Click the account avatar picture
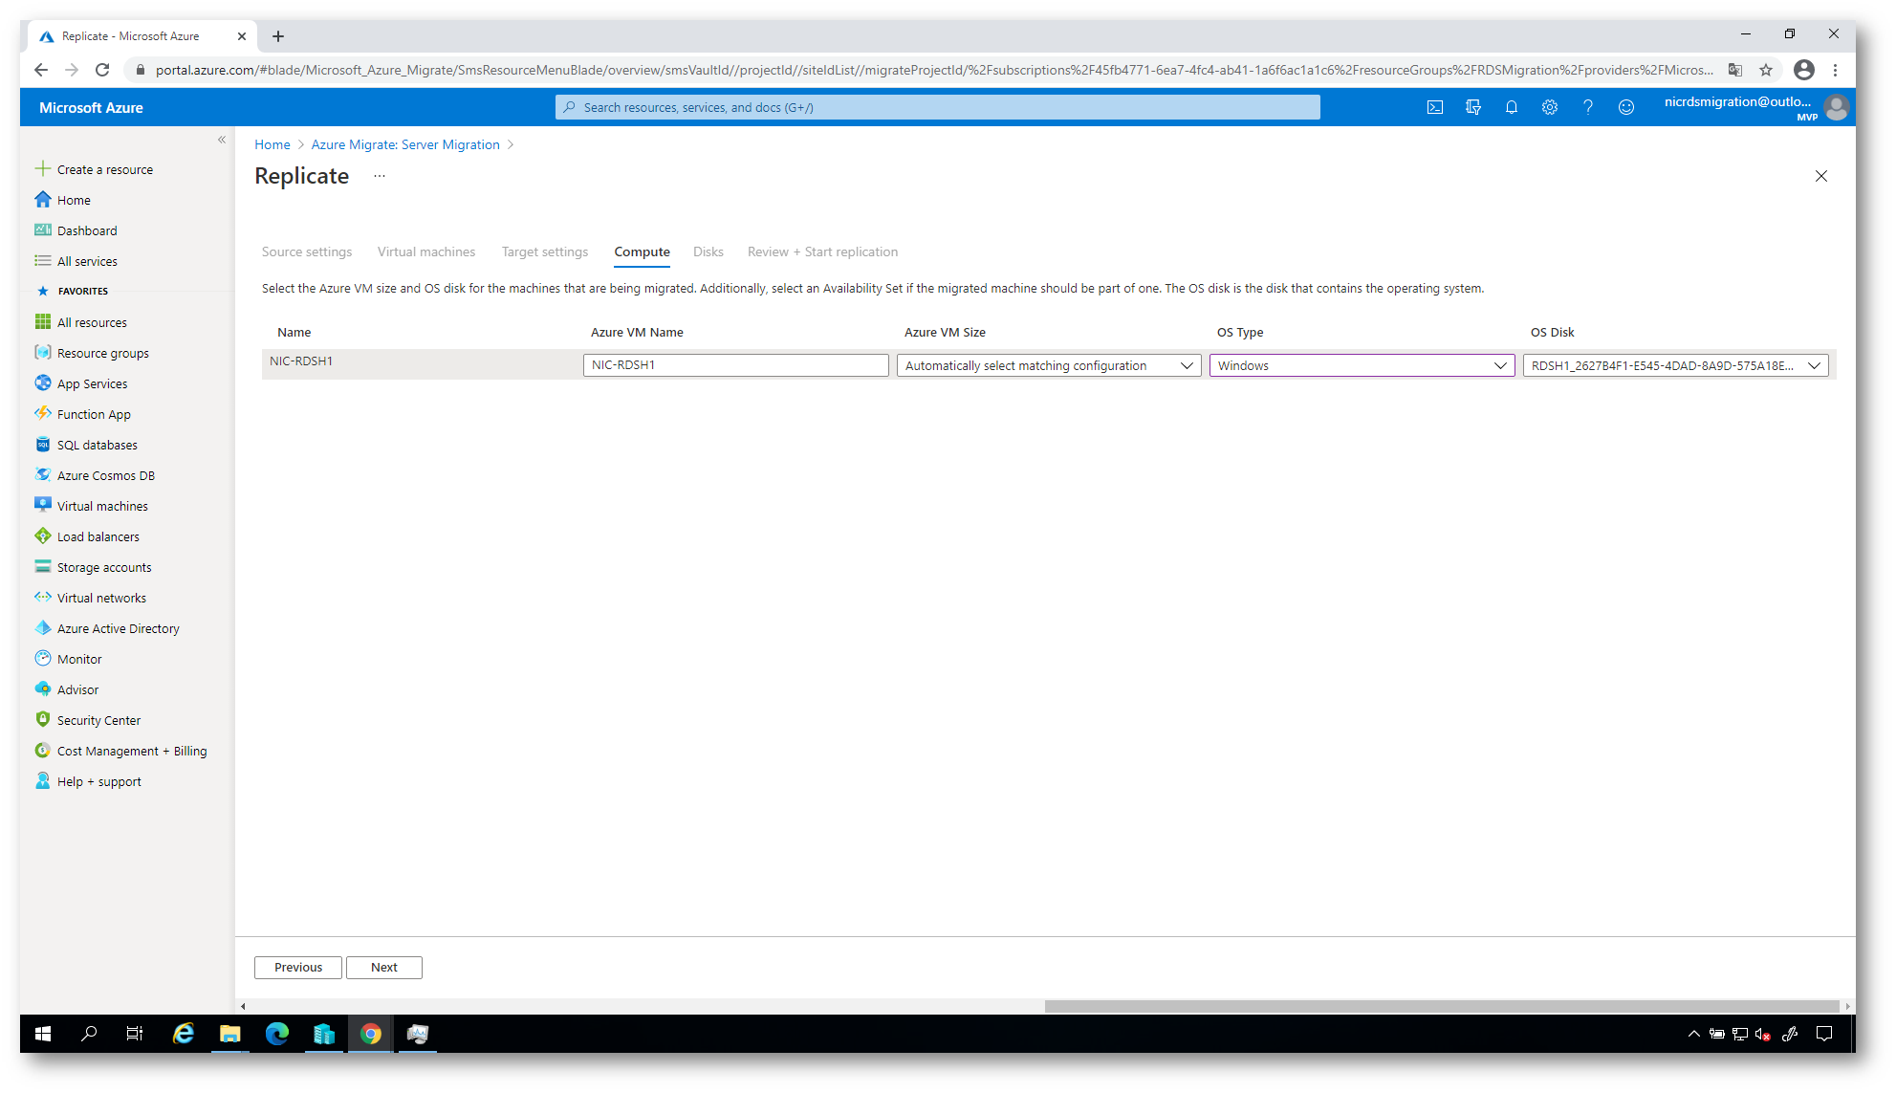The height and width of the screenshot is (1093, 1896). point(1835,107)
